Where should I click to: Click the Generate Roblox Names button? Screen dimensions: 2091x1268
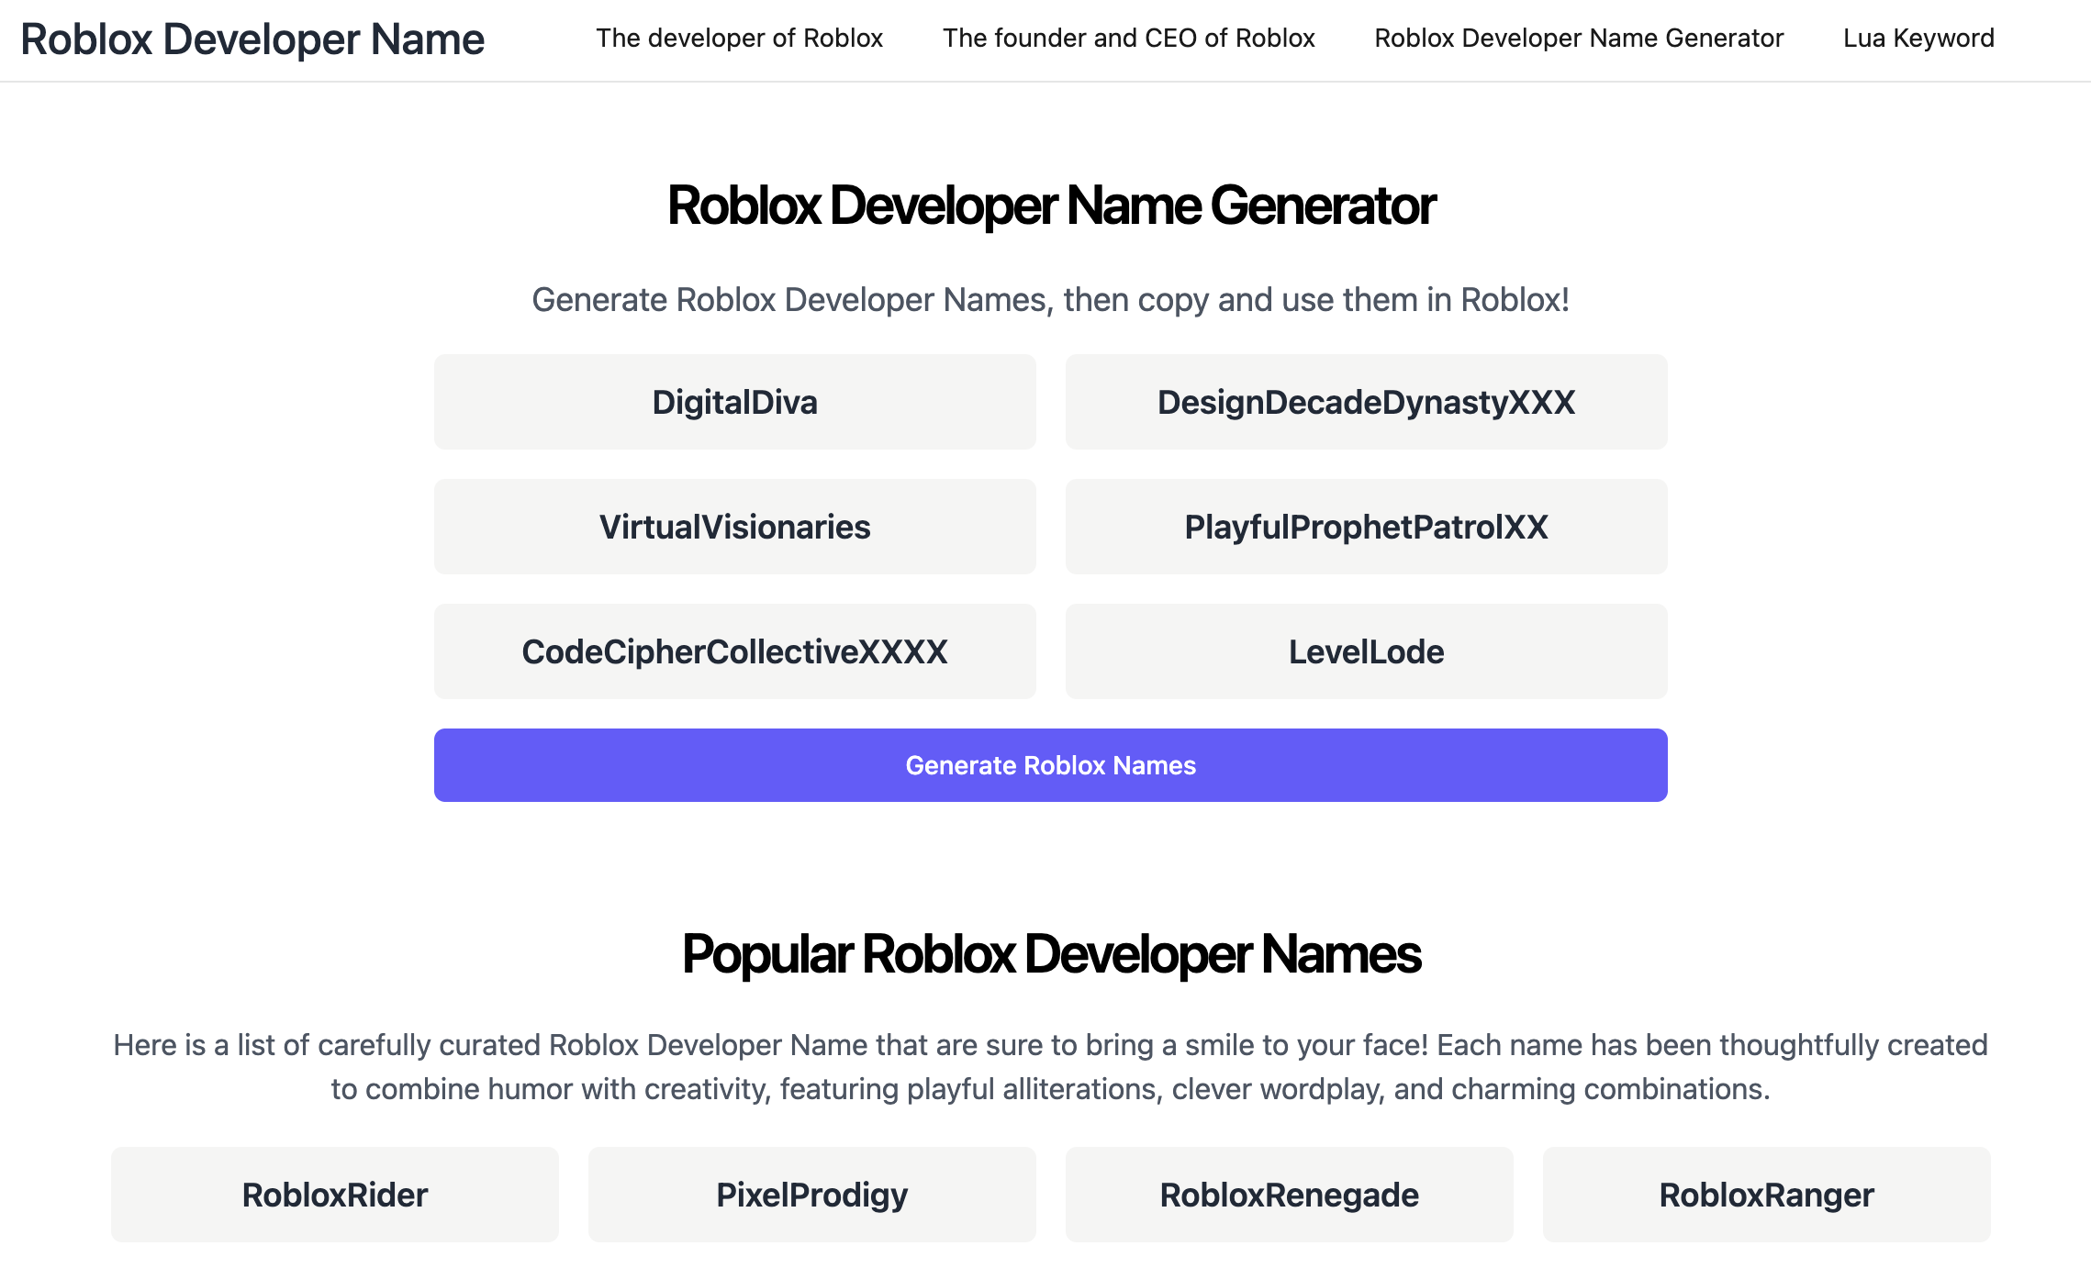(1050, 765)
